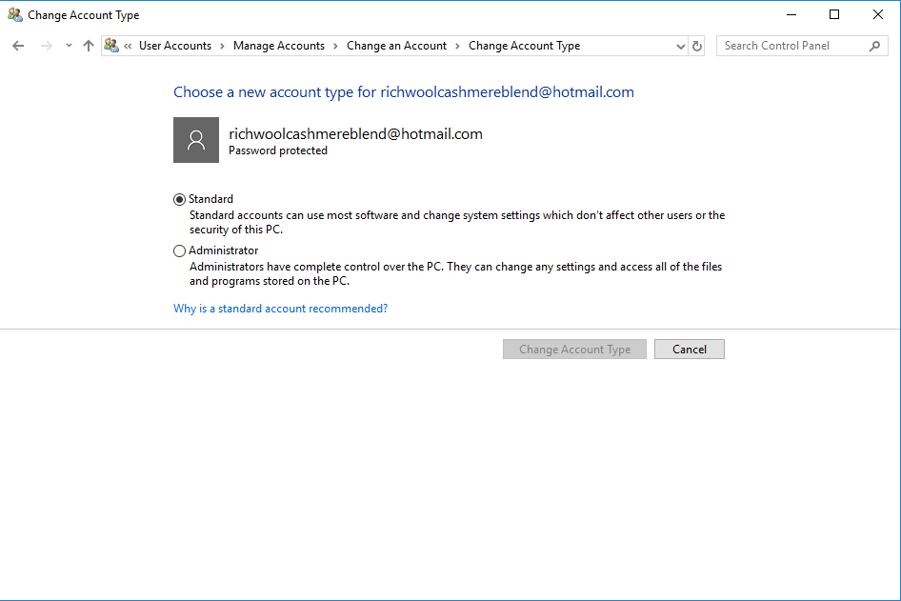
Task: Select the Administrator account radio button
Action: tap(179, 250)
